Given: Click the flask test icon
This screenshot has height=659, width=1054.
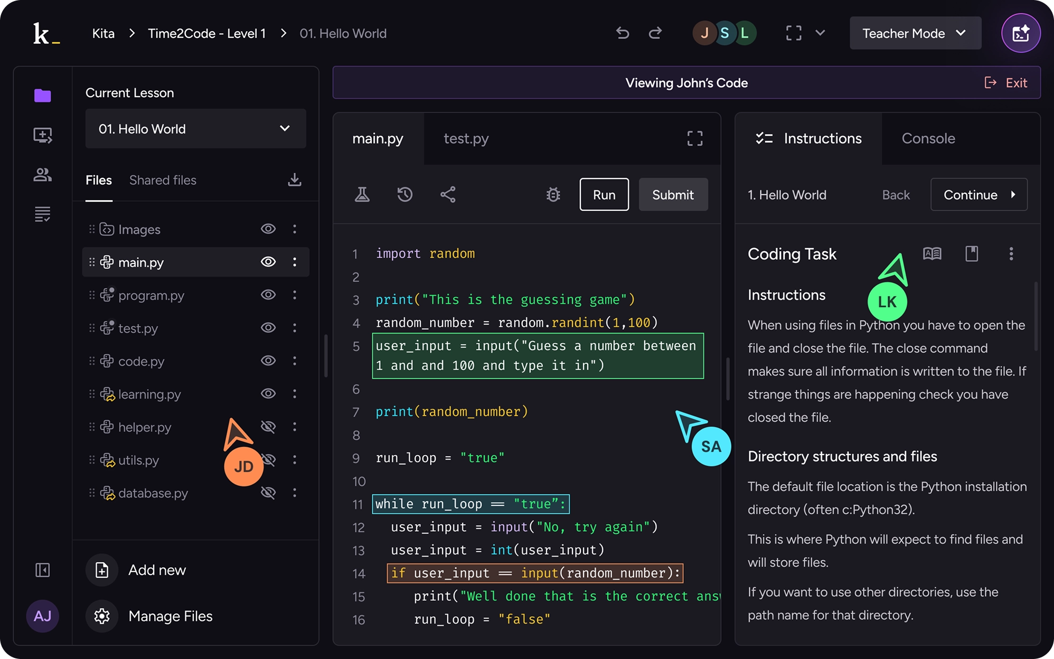Looking at the screenshot, I should 362,195.
